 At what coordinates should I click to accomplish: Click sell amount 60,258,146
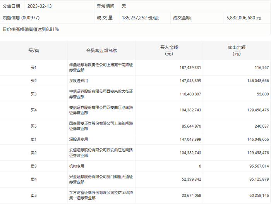coord(259,196)
